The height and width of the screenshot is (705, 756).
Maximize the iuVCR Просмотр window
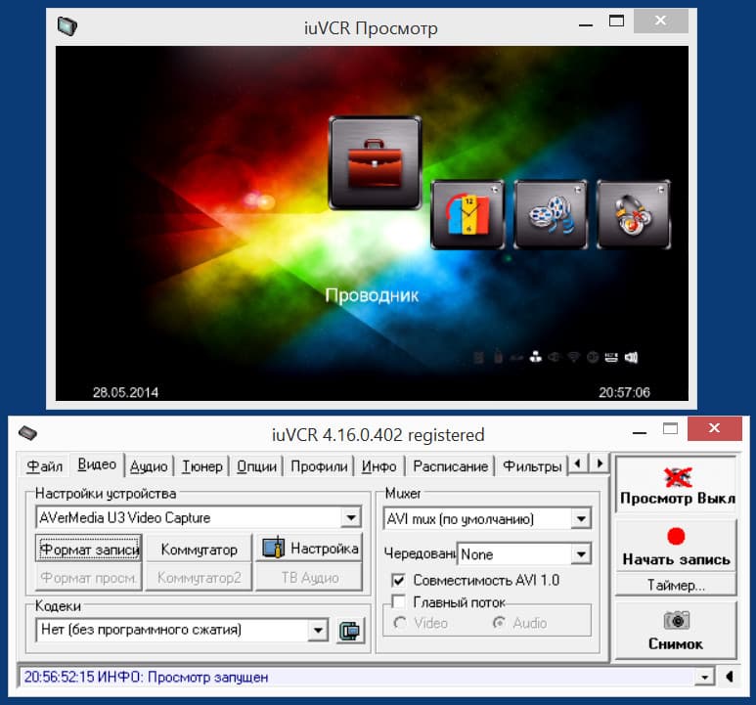pyautogui.click(x=616, y=22)
